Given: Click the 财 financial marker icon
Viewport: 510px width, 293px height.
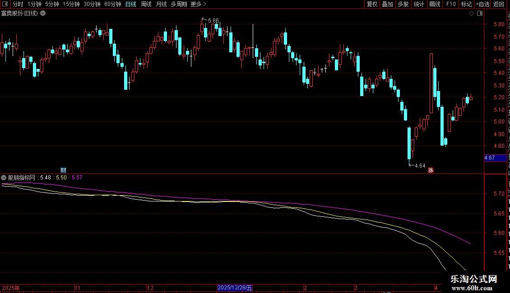Looking at the screenshot, I should click(x=64, y=170).
